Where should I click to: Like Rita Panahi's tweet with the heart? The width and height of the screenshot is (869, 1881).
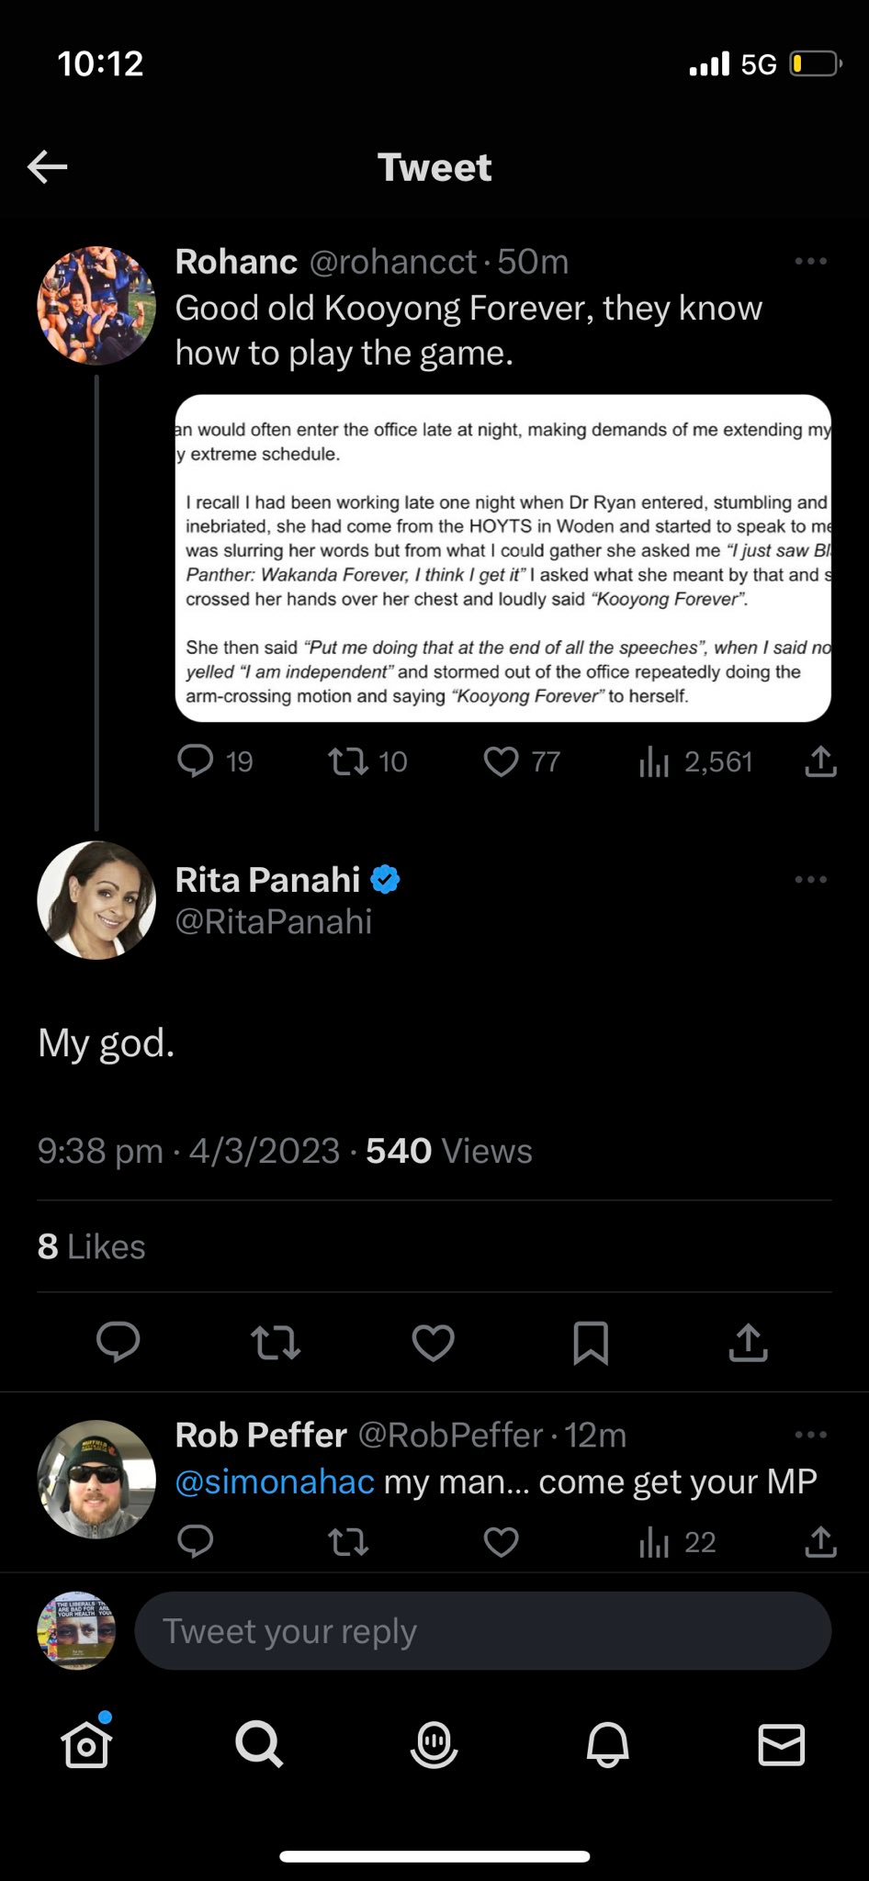433,1343
